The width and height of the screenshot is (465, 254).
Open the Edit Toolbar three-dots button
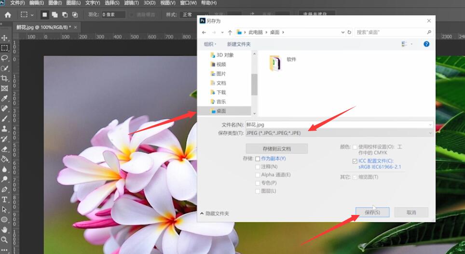[x=4, y=250]
